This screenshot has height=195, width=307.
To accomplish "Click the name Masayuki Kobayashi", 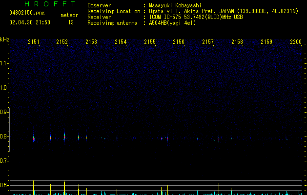I will pyautogui.click(x=175, y=5).
